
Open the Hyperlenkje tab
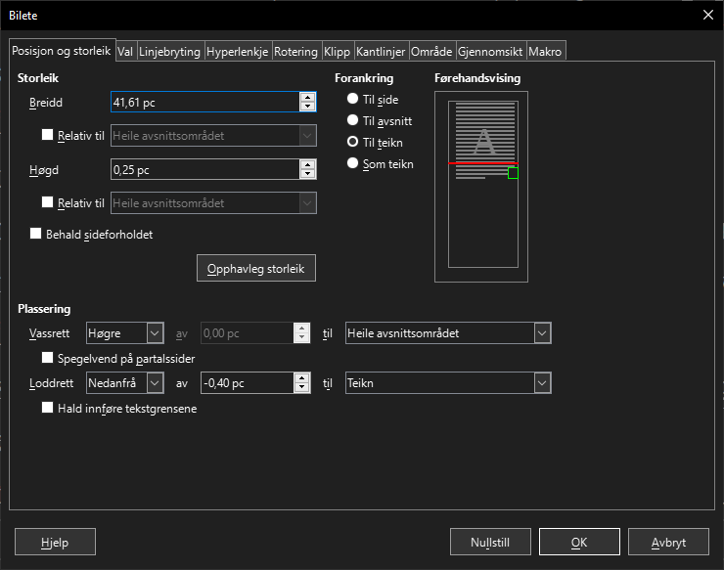coord(238,51)
